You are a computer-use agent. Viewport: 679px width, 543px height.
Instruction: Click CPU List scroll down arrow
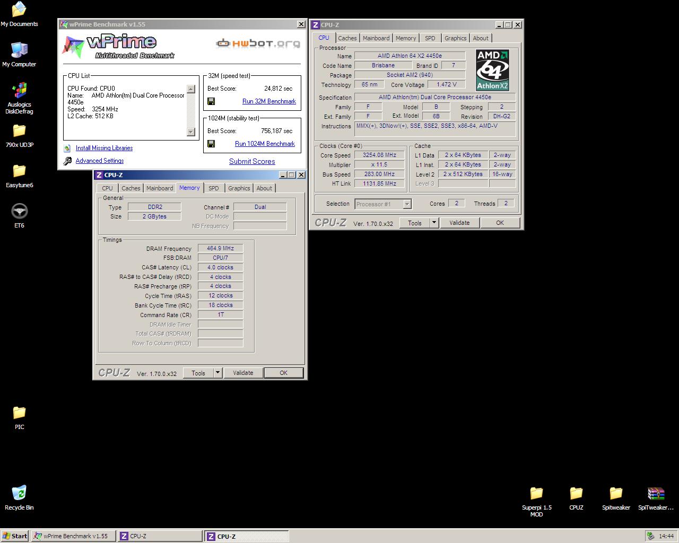(x=191, y=132)
